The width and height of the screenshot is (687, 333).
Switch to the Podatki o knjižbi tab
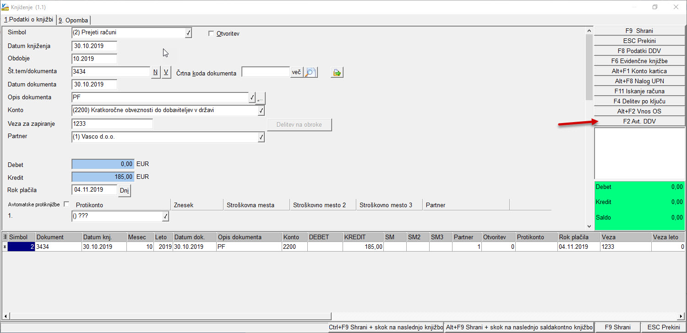point(28,20)
